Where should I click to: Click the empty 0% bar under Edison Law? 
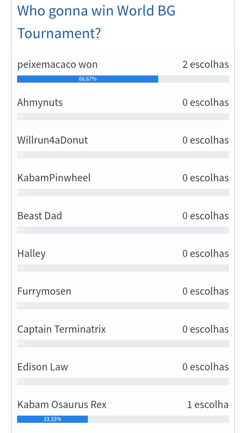[x=123, y=381]
